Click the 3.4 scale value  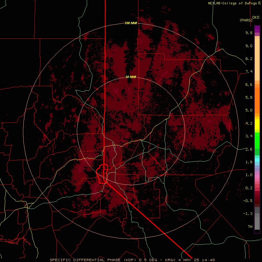click(249, 136)
